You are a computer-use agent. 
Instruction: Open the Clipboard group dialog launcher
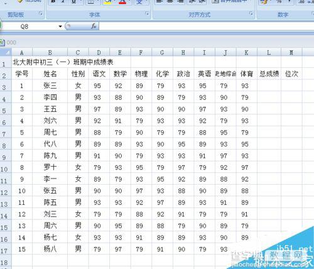tap(41, 14)
